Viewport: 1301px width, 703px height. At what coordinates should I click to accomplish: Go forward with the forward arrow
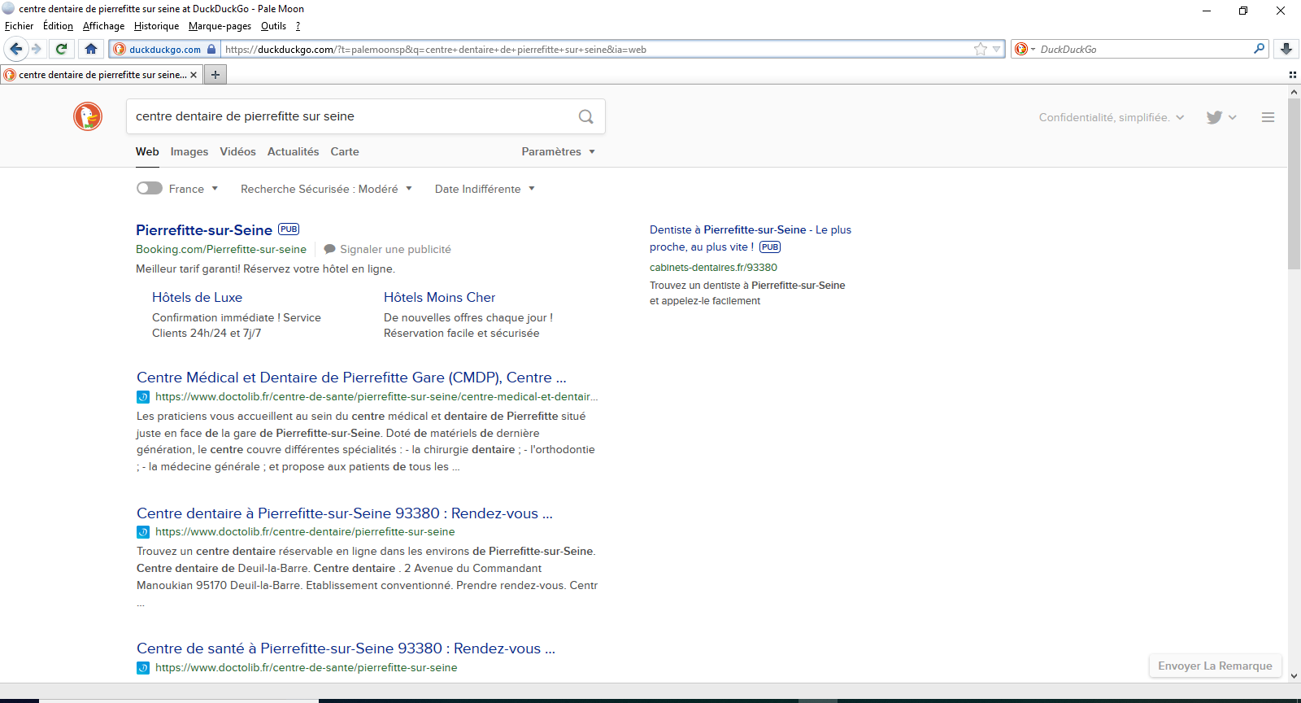(37, 49)
